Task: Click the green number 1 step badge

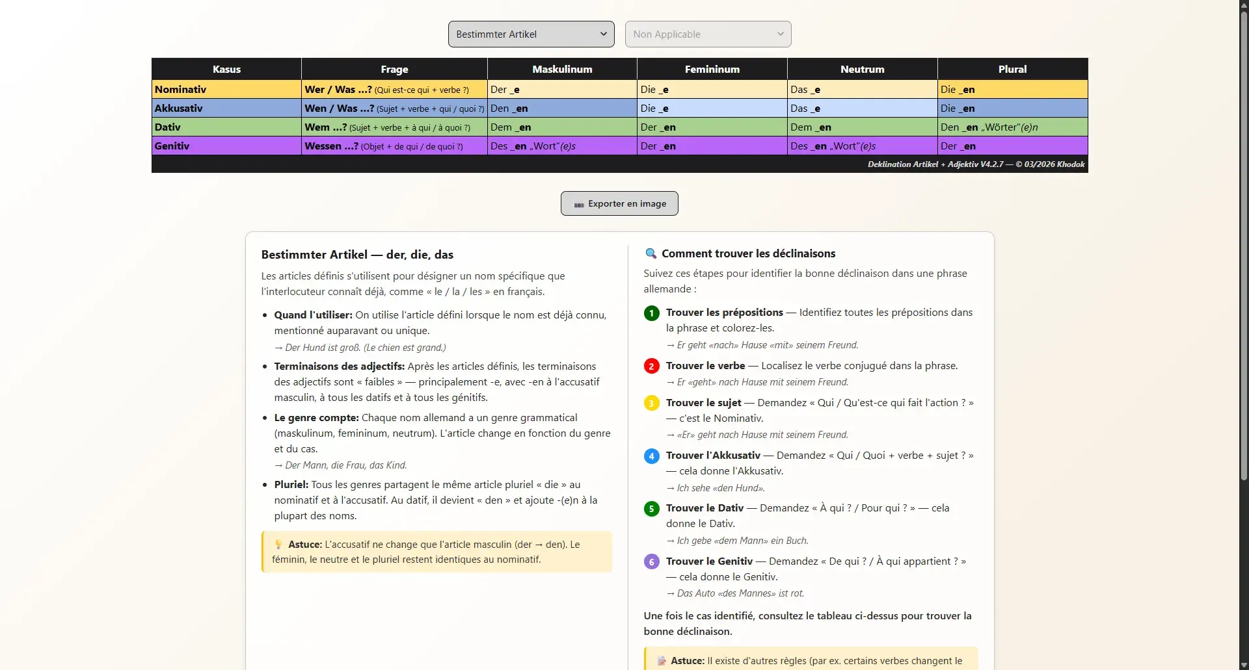Action: pos(651,313)
